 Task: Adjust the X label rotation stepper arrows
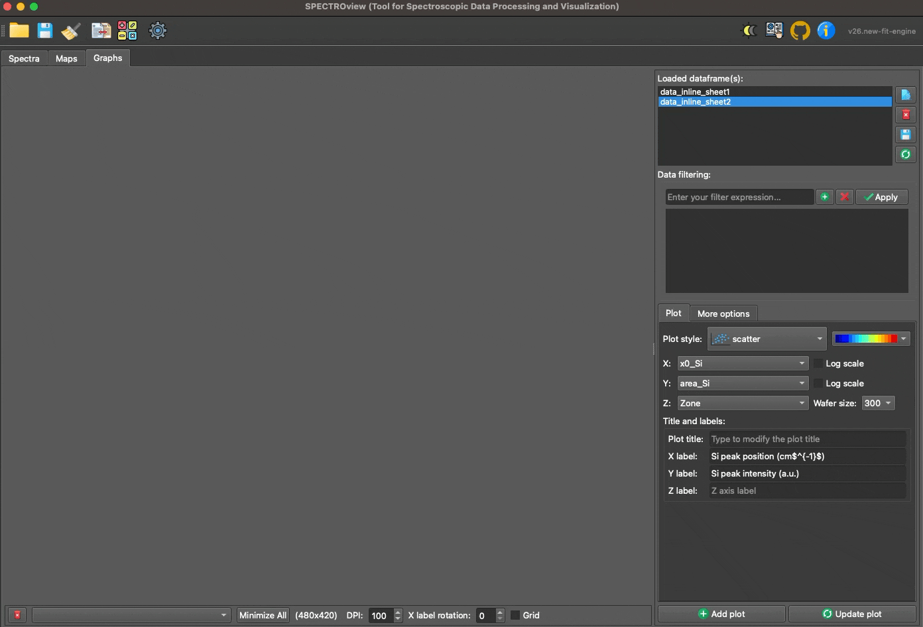(x=500, y=615)
